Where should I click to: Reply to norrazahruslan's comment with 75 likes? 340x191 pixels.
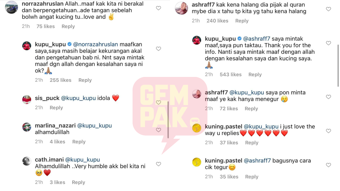[x=68, y=26]
